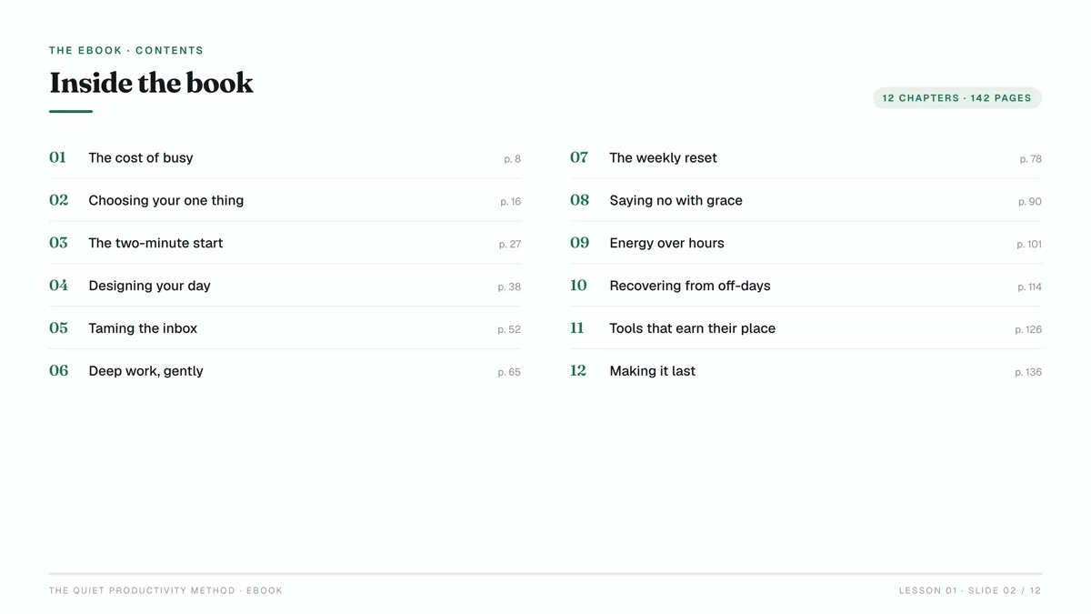This screenshot has height=614, width=1091.
Task: Select THE EBOOK · CONTENTS label
Action: coord(126,50)
